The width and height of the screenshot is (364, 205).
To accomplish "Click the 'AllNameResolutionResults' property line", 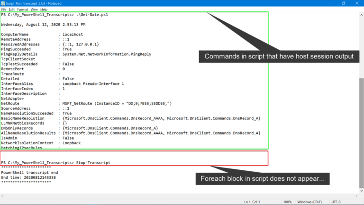I will tap(131, 133).
